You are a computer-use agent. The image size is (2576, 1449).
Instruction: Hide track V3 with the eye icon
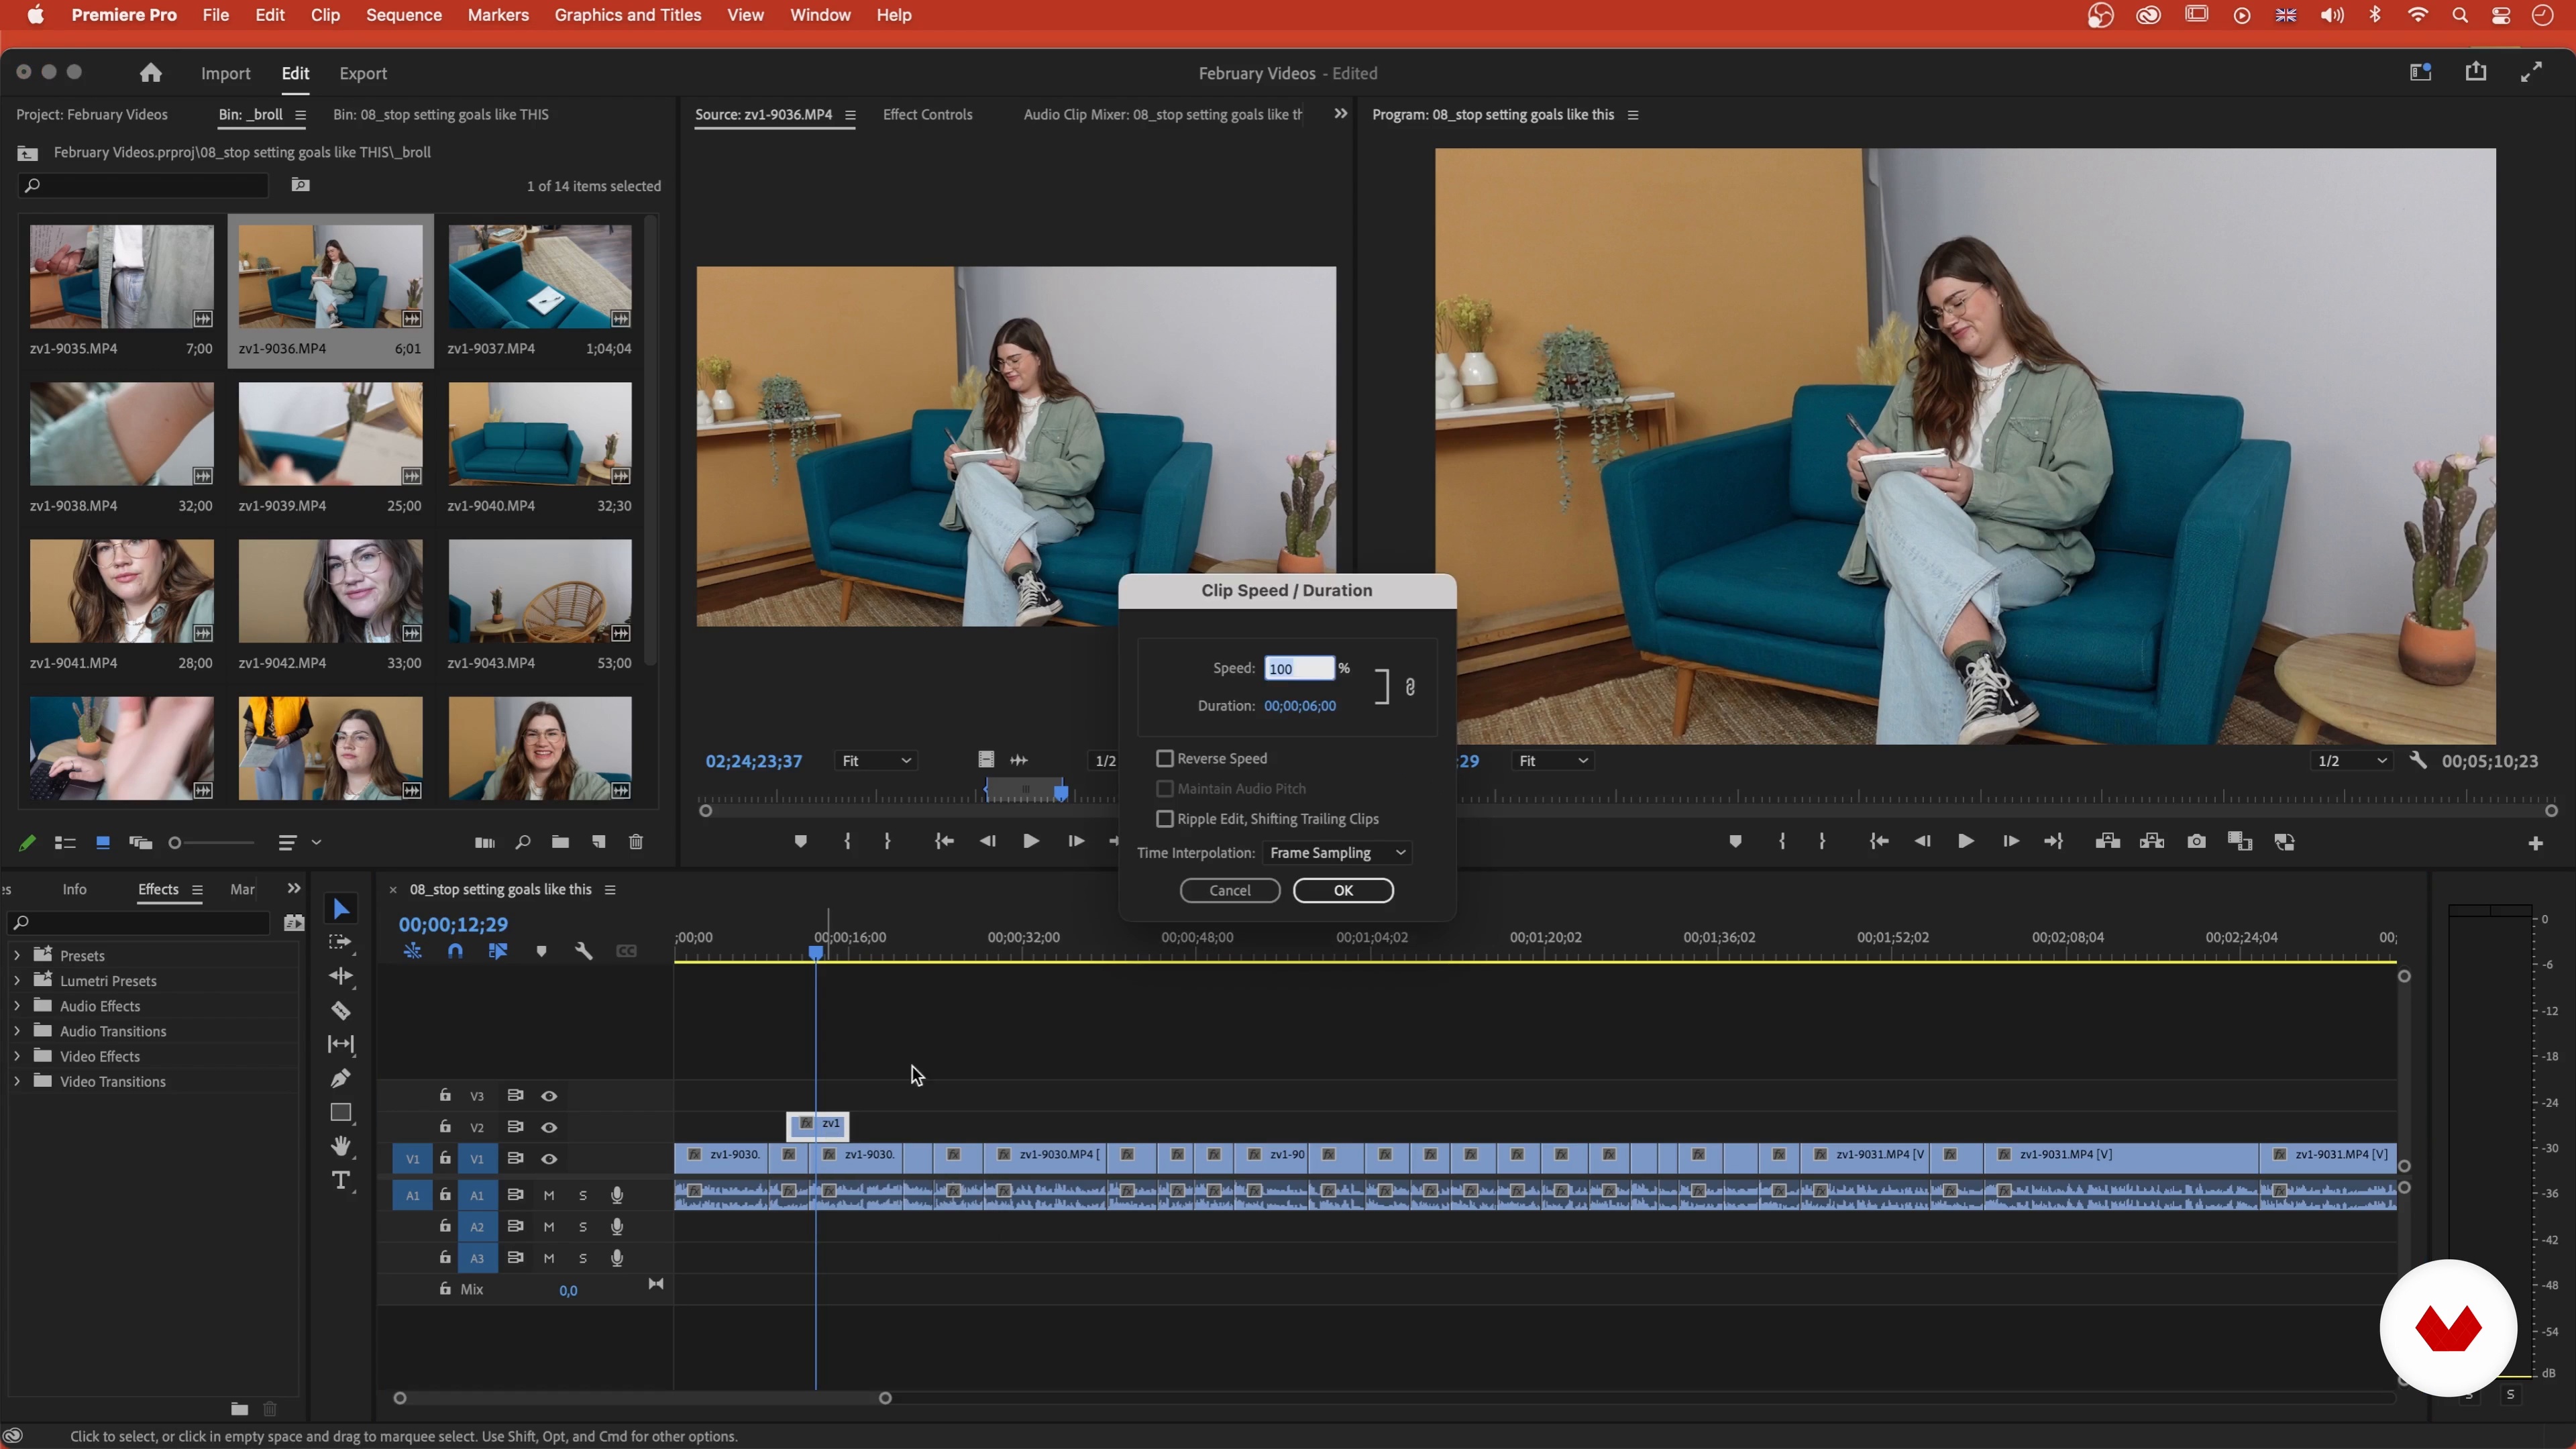[549, 1096]
